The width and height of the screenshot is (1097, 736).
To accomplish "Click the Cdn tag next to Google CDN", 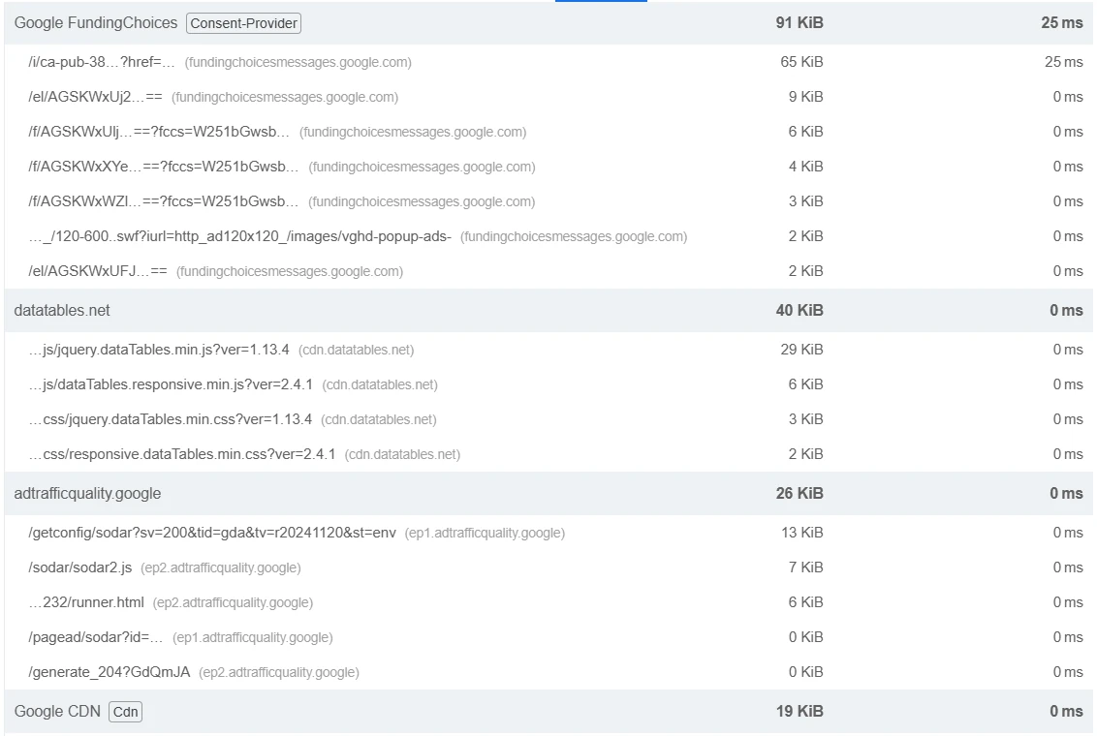I will point(125,712).
